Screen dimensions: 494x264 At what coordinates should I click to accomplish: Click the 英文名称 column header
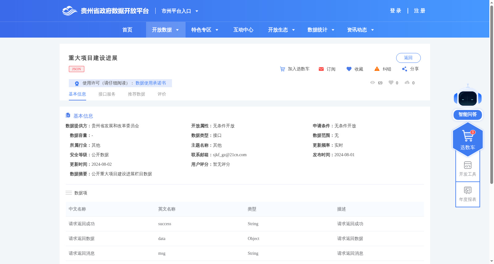point(167,209)
